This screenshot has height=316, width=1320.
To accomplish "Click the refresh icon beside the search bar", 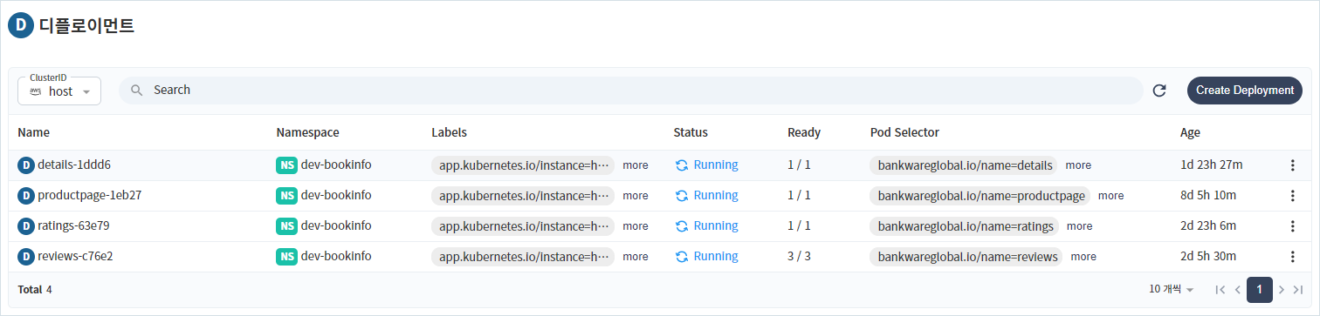I will click(x=1159, y=91).
